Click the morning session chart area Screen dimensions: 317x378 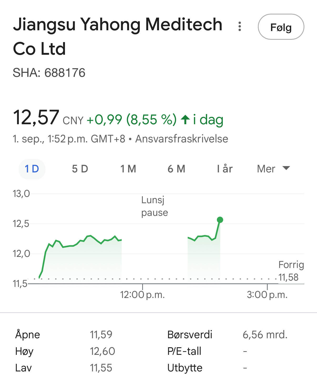coord(80,258)
